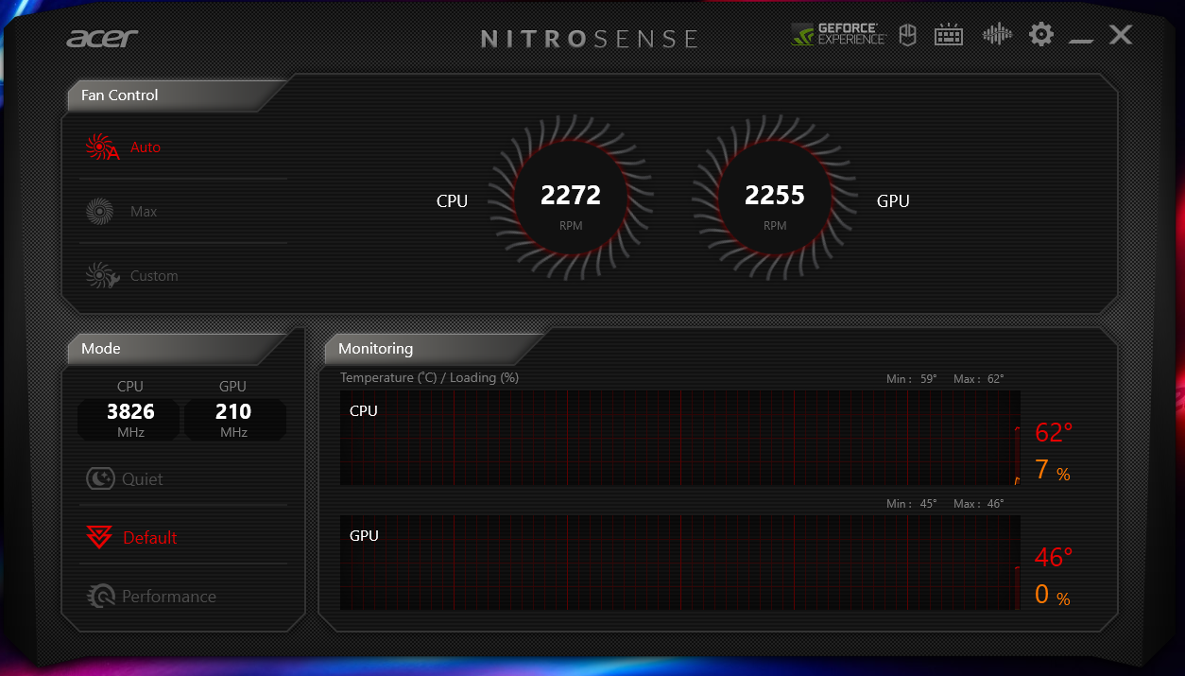Click the CPU graph Max: 62° label
Screen dimensions: 1185x676
(x=979, y=379)
